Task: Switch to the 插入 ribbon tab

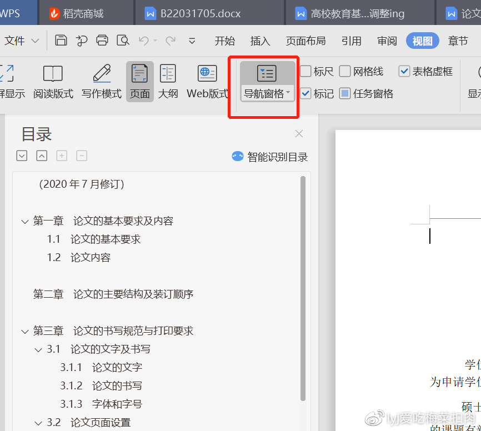Action: (260, 41)
